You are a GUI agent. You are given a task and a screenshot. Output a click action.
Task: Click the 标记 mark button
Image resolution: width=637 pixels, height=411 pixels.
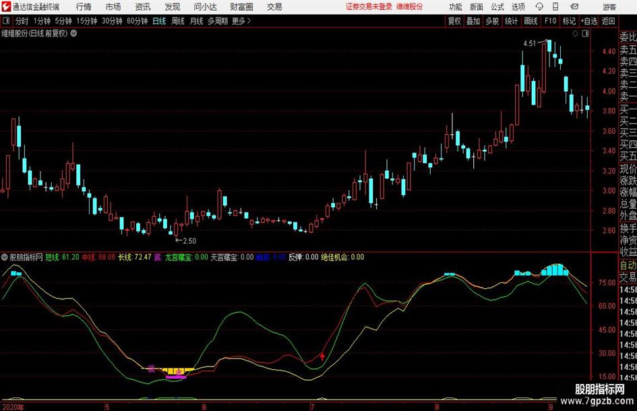pyautogui.click(x=569, y=21)
